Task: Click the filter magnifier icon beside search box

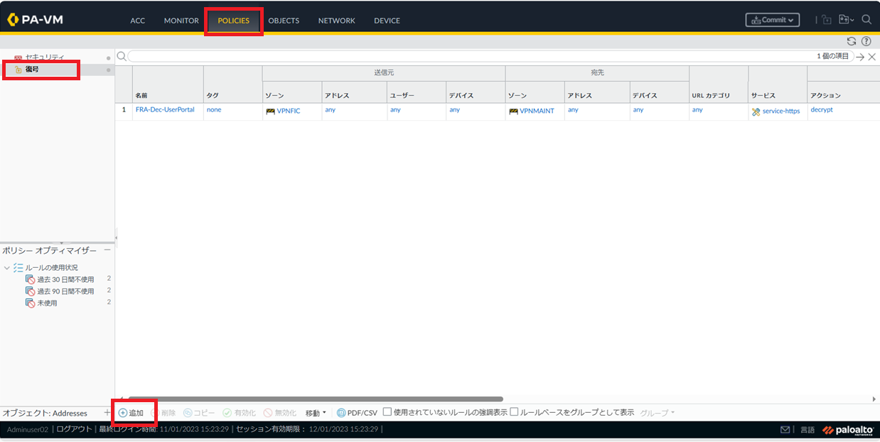Action: 122,56
